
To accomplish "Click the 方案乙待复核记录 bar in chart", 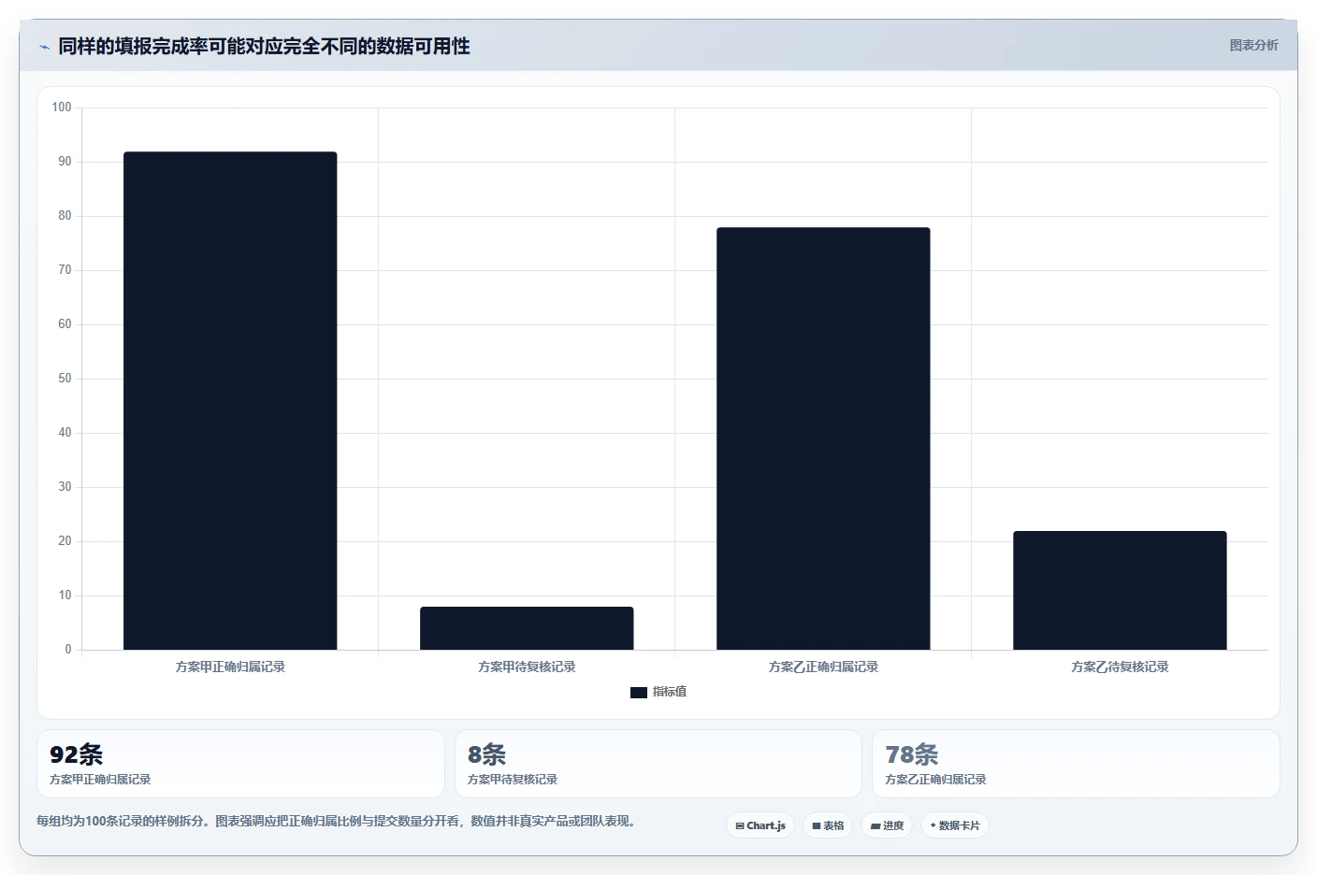I will click(1120, 591).
